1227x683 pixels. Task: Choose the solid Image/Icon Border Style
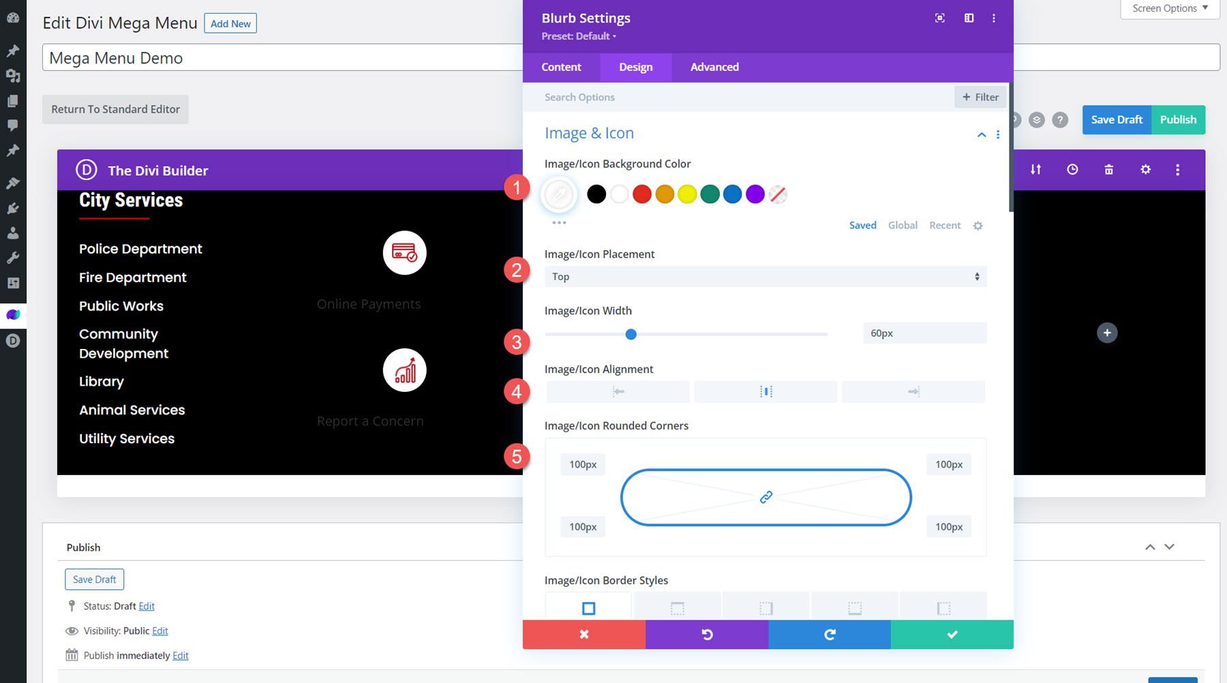tap(588, 607)
